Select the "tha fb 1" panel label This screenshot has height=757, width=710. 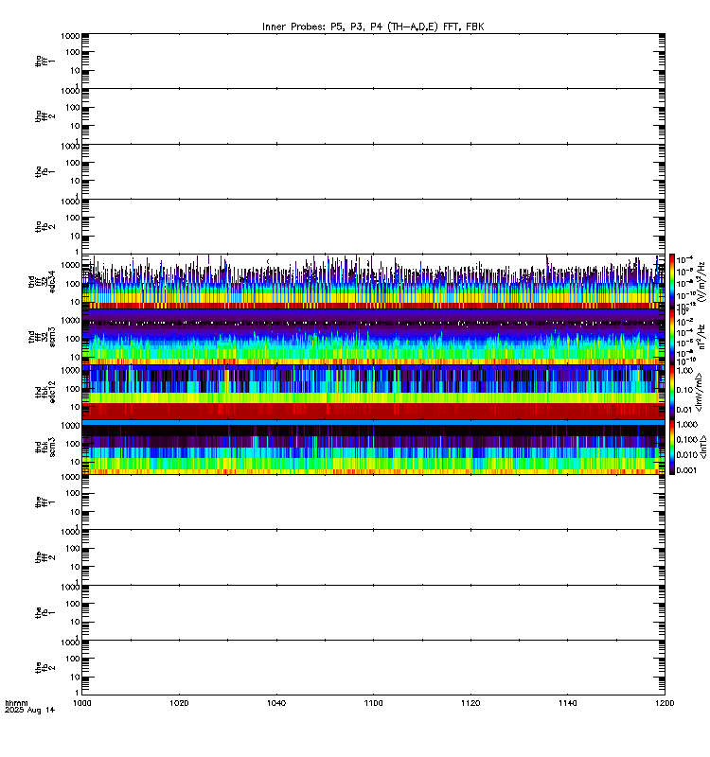(44, 171)
